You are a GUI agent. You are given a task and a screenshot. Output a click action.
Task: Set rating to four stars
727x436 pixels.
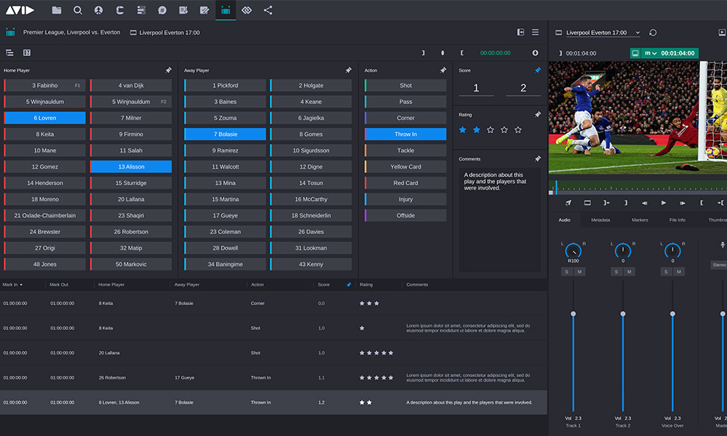point(504,130)
